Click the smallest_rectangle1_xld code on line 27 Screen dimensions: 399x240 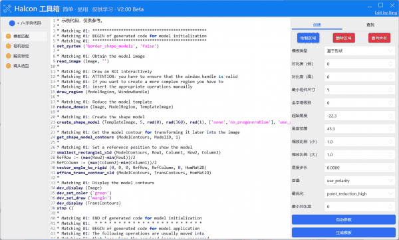[x=139, y=152]
